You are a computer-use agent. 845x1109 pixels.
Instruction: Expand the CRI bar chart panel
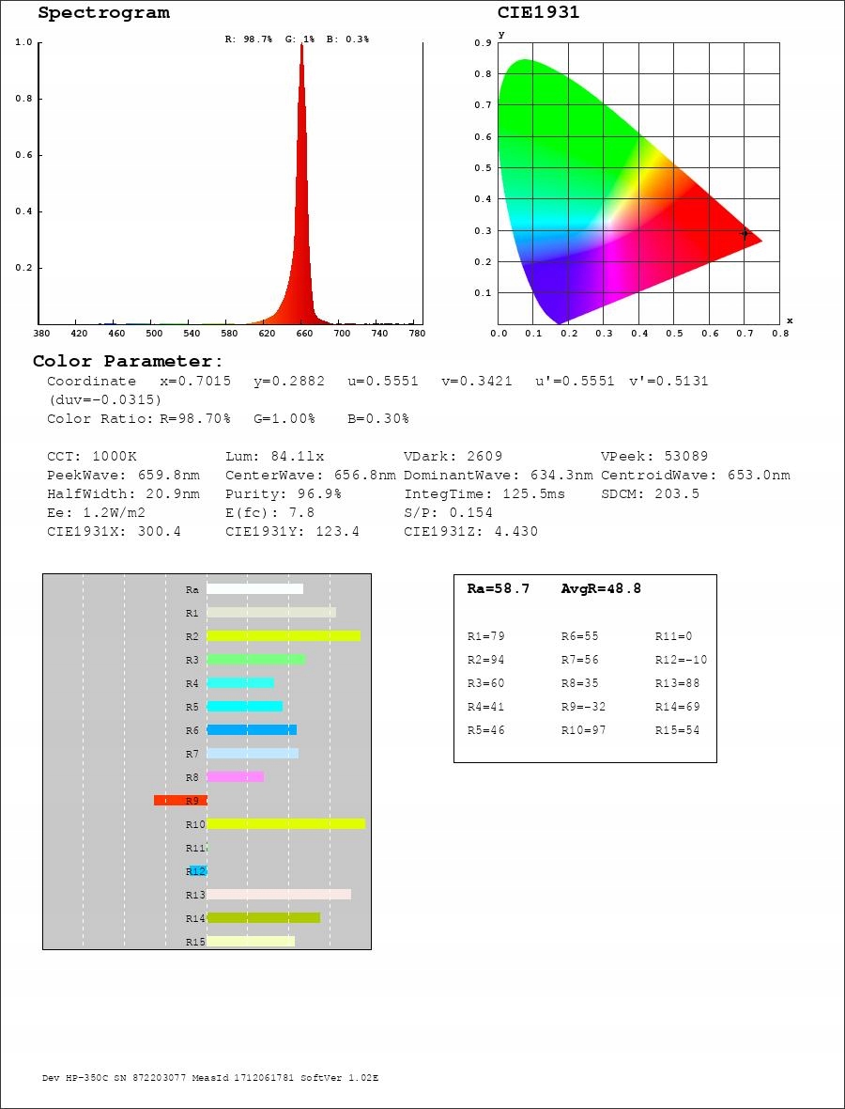(x=207, y=761)
